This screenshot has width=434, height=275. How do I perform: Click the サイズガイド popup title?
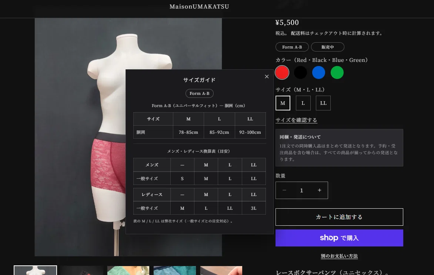tap(199, 80)
